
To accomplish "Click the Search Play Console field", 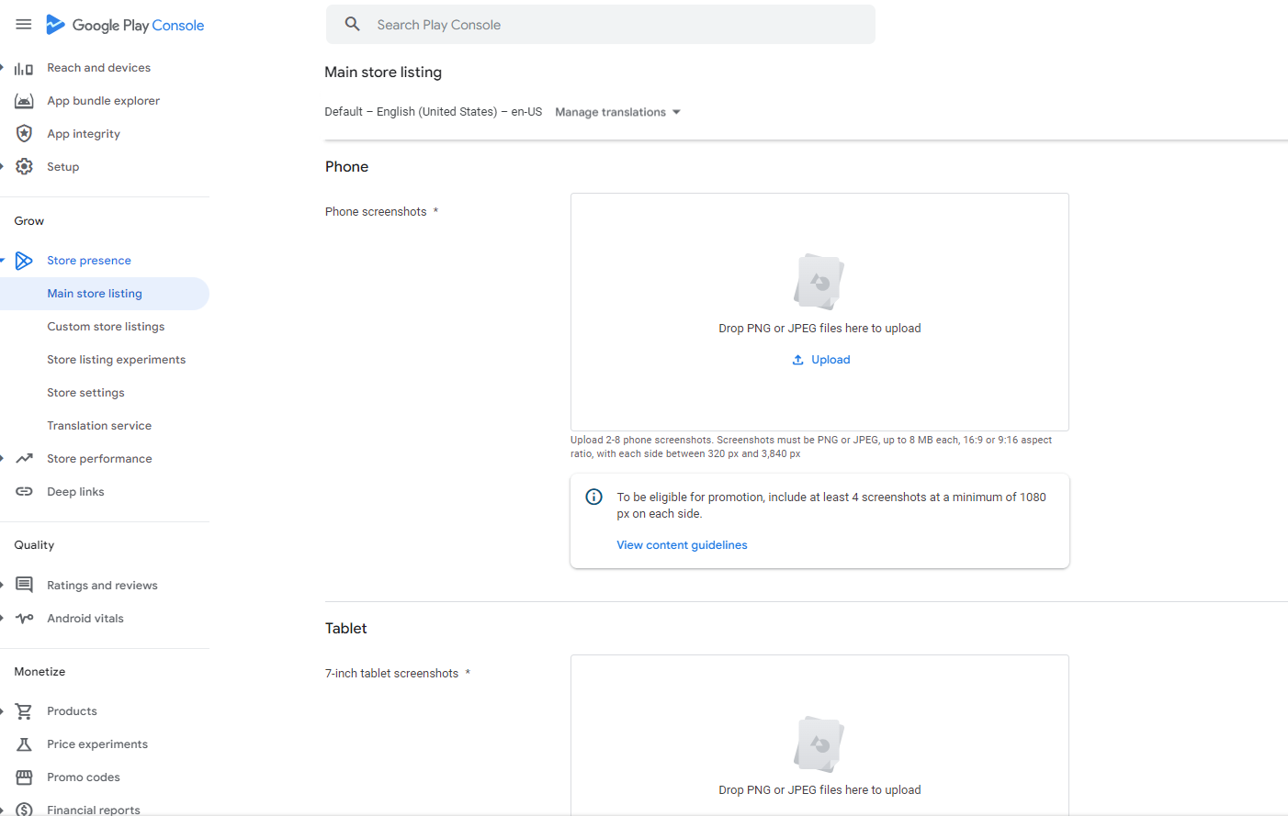I will tap(601, 24).
